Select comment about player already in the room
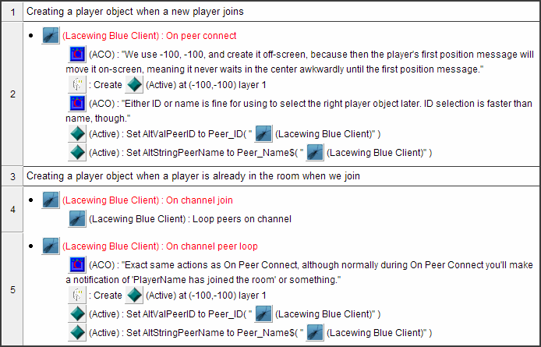This screenshot has height=347, width=541. 193,176
